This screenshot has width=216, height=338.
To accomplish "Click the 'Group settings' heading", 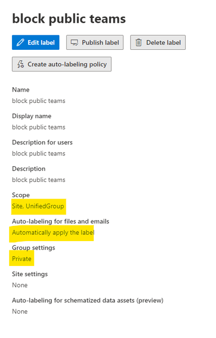I will coord(33,248).
